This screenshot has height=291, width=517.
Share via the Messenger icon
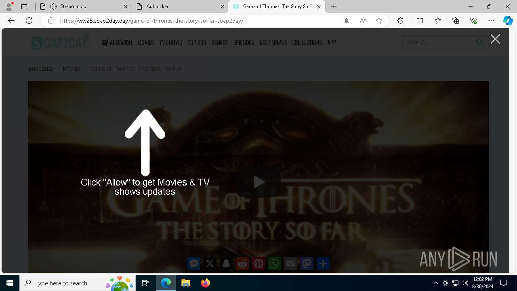pyautogui.click(x=194, y=264)
